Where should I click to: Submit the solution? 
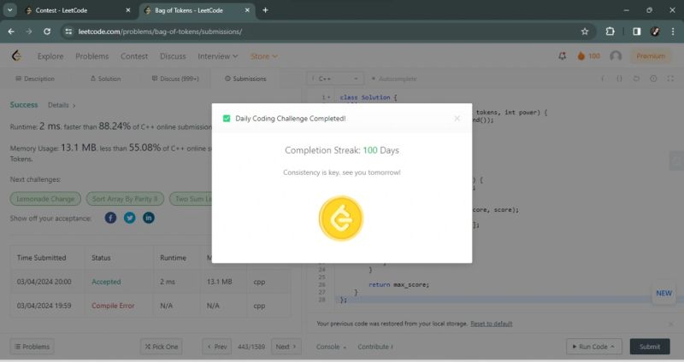coord(650,347)
